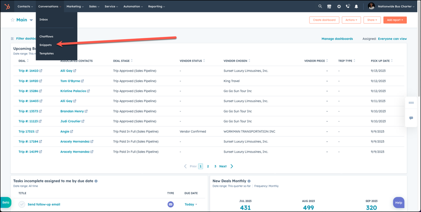Select Snippets in the Conversations menu

point(45,45)
